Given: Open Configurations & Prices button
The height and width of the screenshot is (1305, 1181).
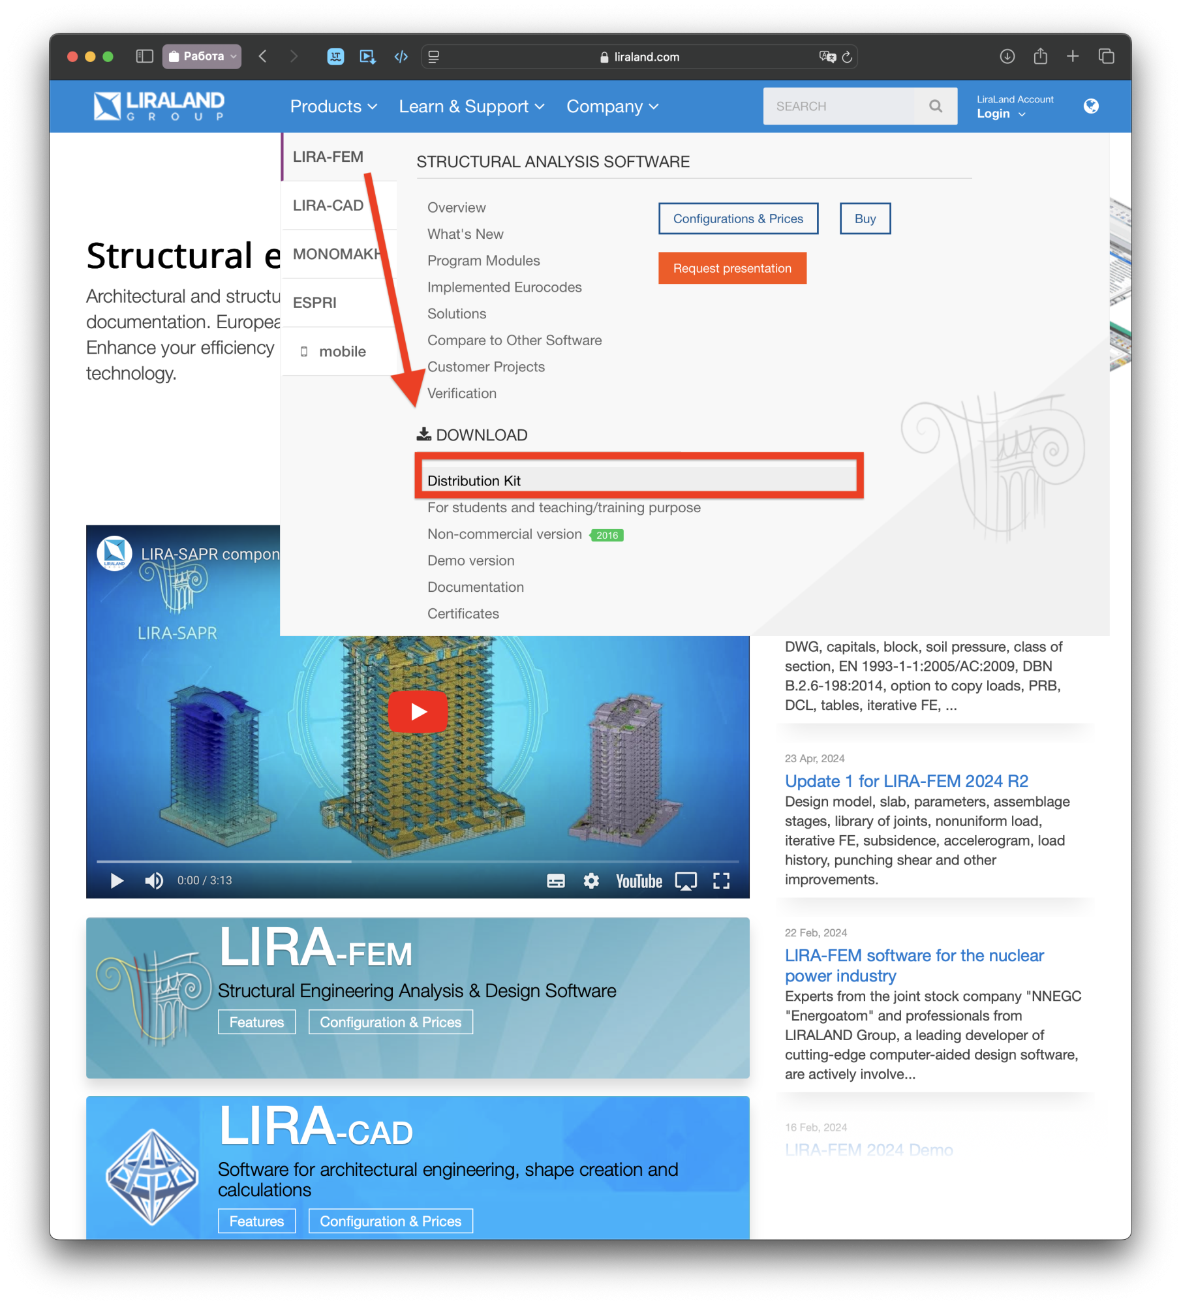Looking at the screenshot, I should tap(737, 219).
